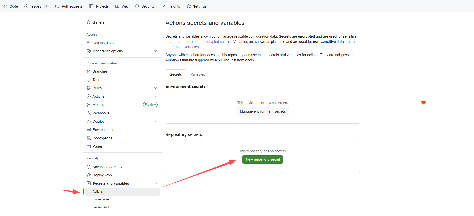Screen dimensions: 474x216
Task: Go to the Pull requests tab
Action: 68,6
